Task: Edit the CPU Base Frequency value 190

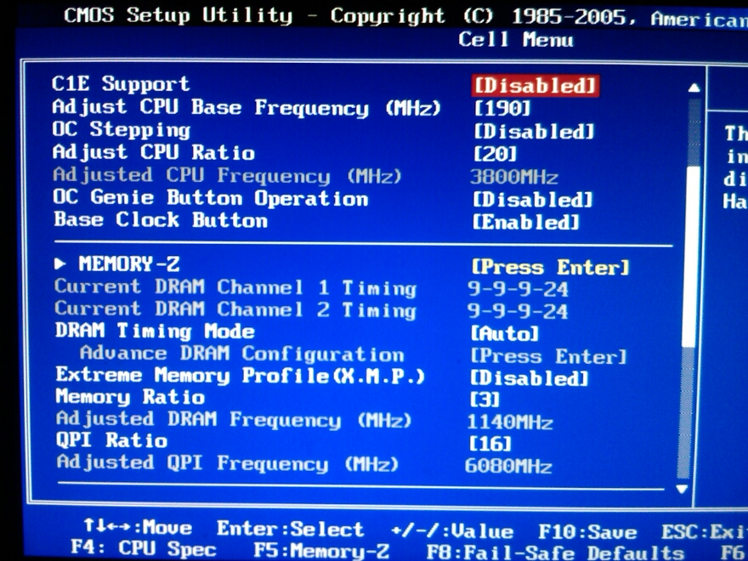Action: 502,108
